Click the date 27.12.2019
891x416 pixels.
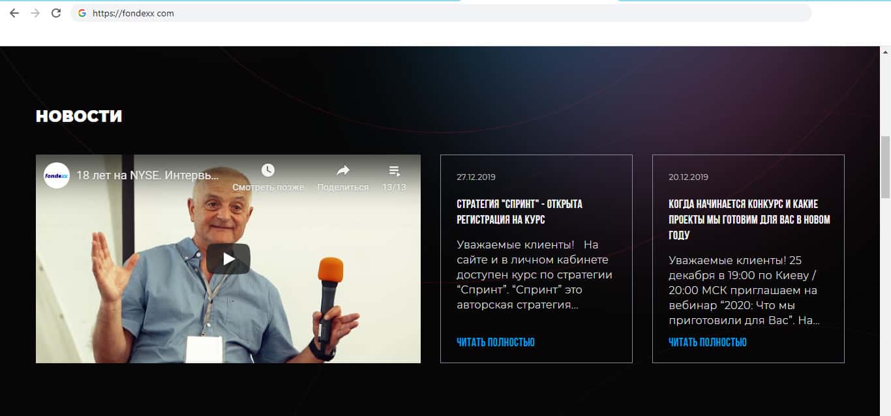[x=476, y=177]
